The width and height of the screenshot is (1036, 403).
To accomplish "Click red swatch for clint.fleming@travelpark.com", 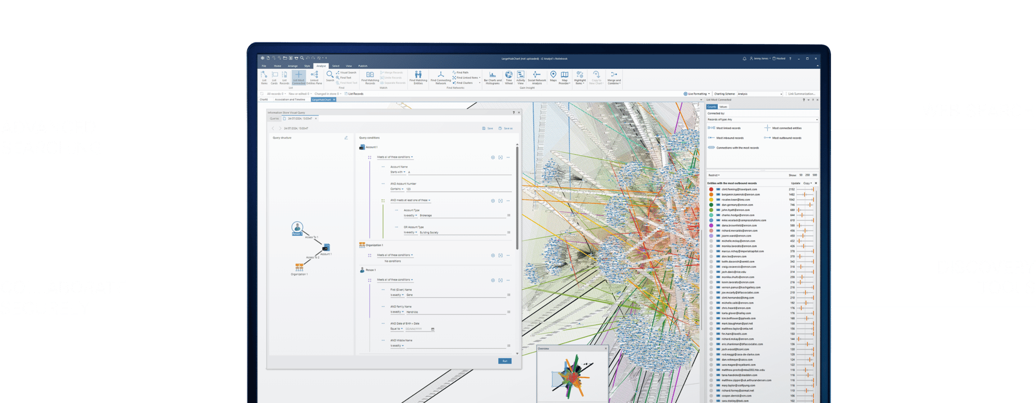I will click(711, 189).
